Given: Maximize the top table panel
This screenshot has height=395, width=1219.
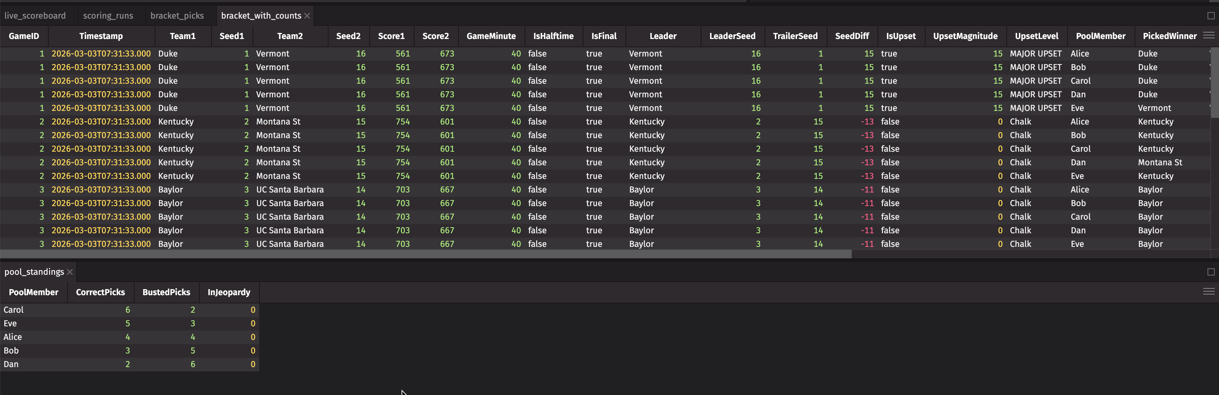Looking at the screenshot, I should point(1211,16).
